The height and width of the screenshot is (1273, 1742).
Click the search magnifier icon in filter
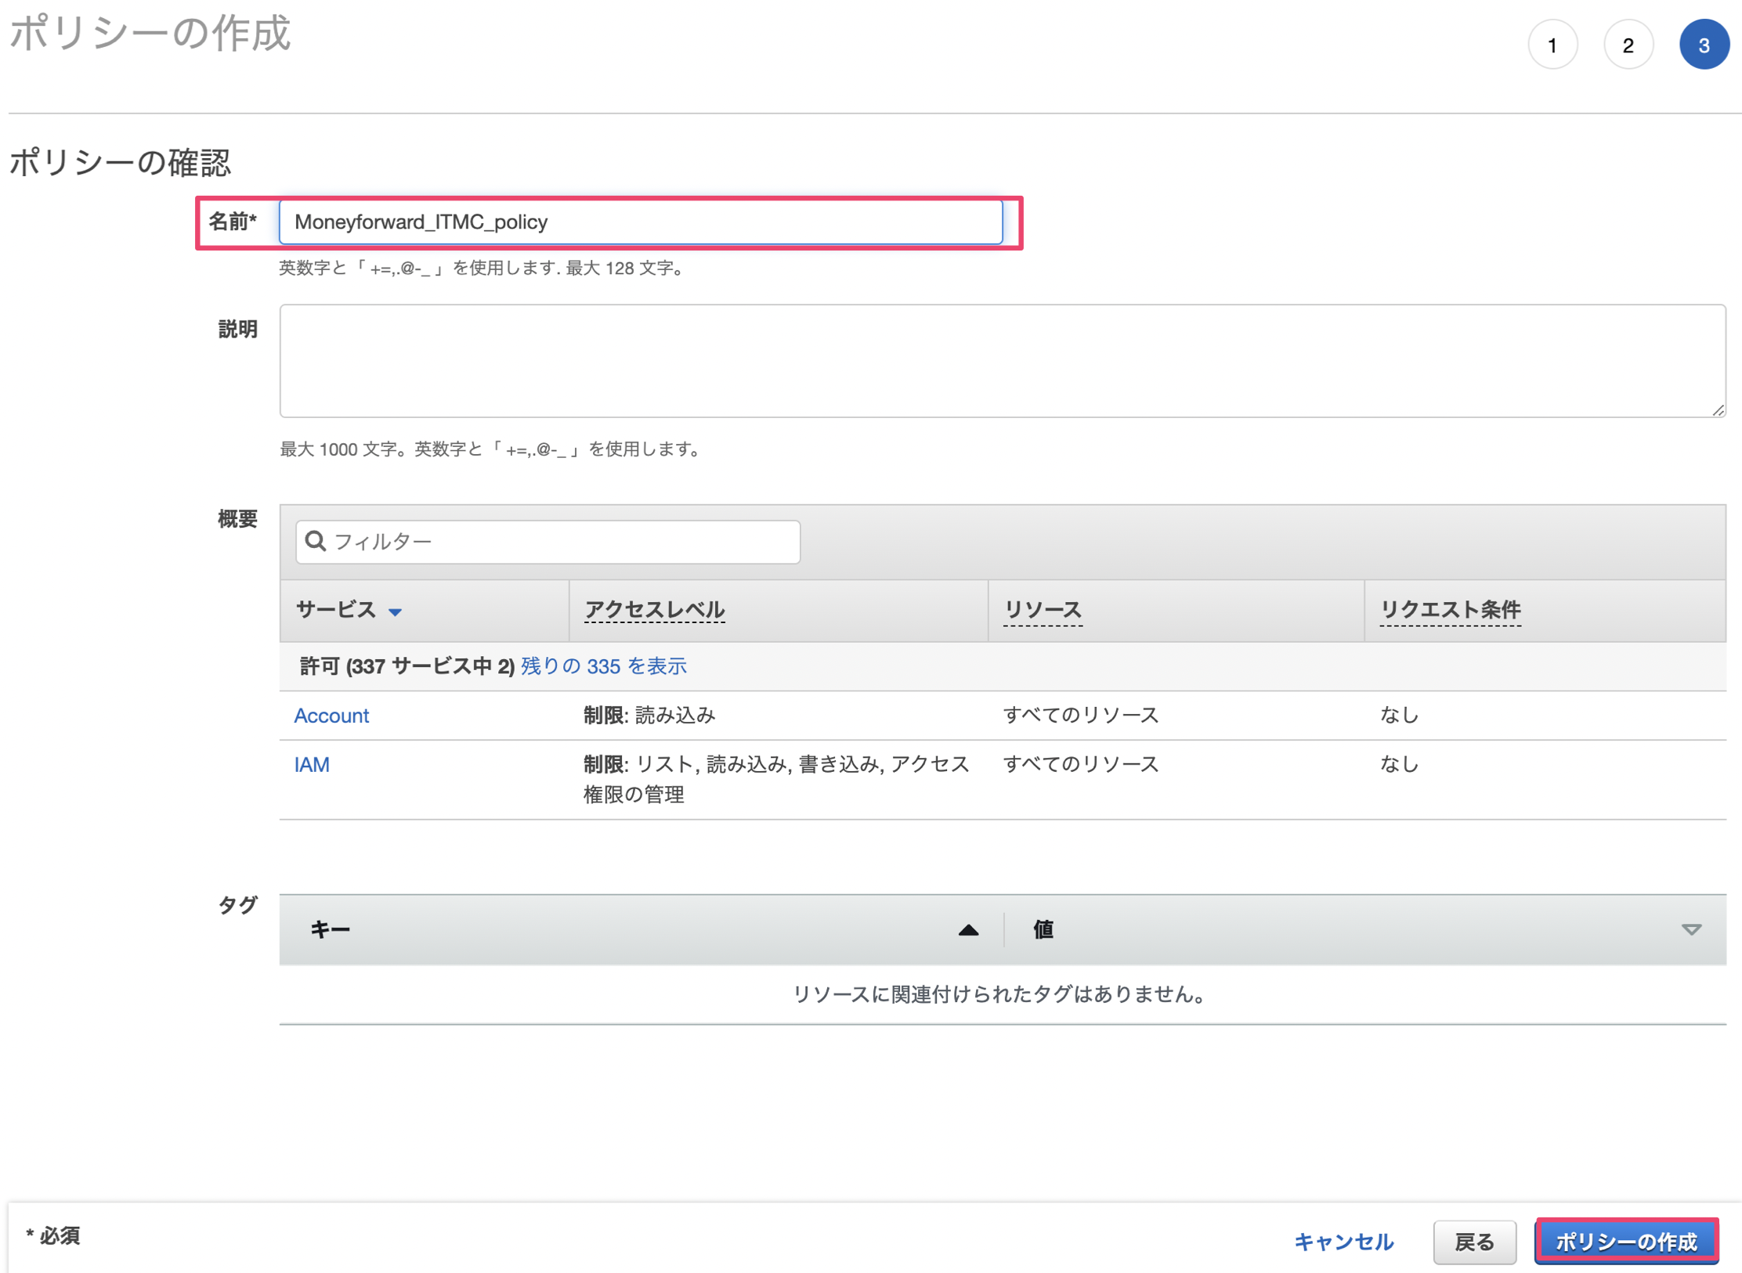pos(316,541)
